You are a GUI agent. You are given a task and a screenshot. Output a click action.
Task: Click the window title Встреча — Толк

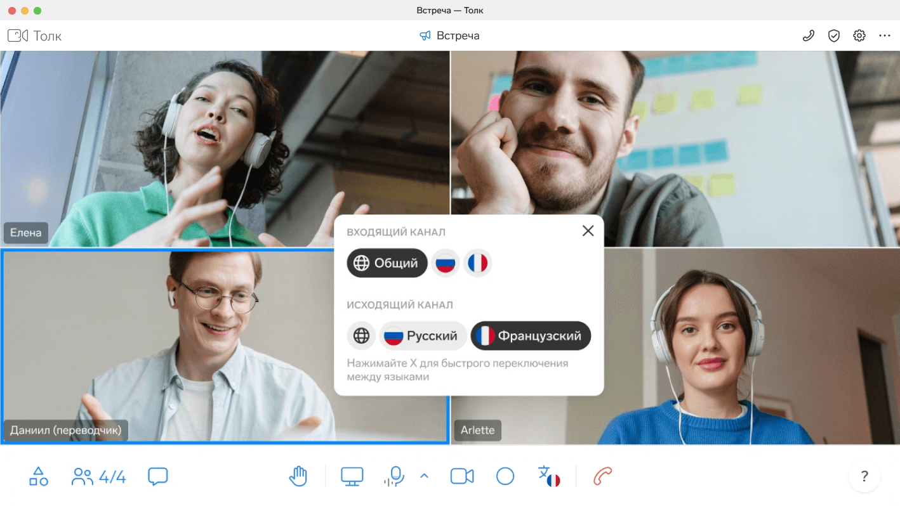[x=450, y=10]
